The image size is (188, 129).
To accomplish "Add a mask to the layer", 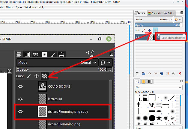I will coord(174,73).
